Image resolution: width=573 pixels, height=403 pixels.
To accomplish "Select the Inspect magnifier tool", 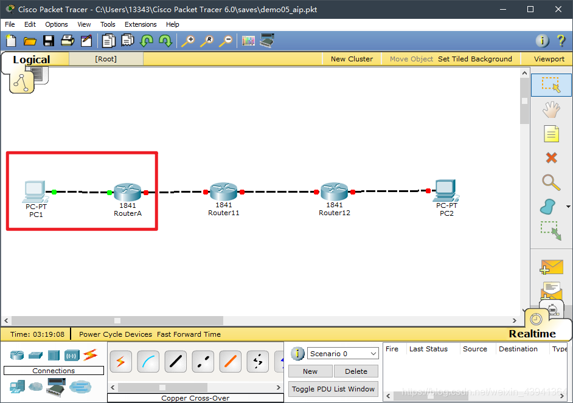I will [x=551, y=182].
